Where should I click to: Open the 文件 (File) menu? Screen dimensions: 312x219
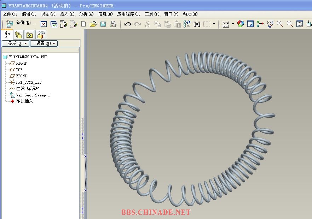point(10,14)
